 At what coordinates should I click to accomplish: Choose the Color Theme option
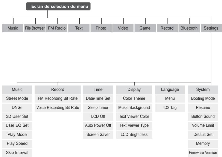134,98
